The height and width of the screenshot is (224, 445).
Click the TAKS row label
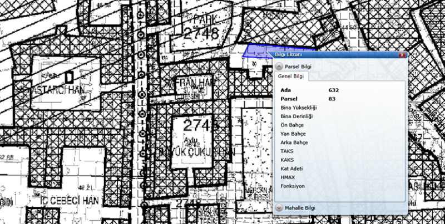point(287,151)
